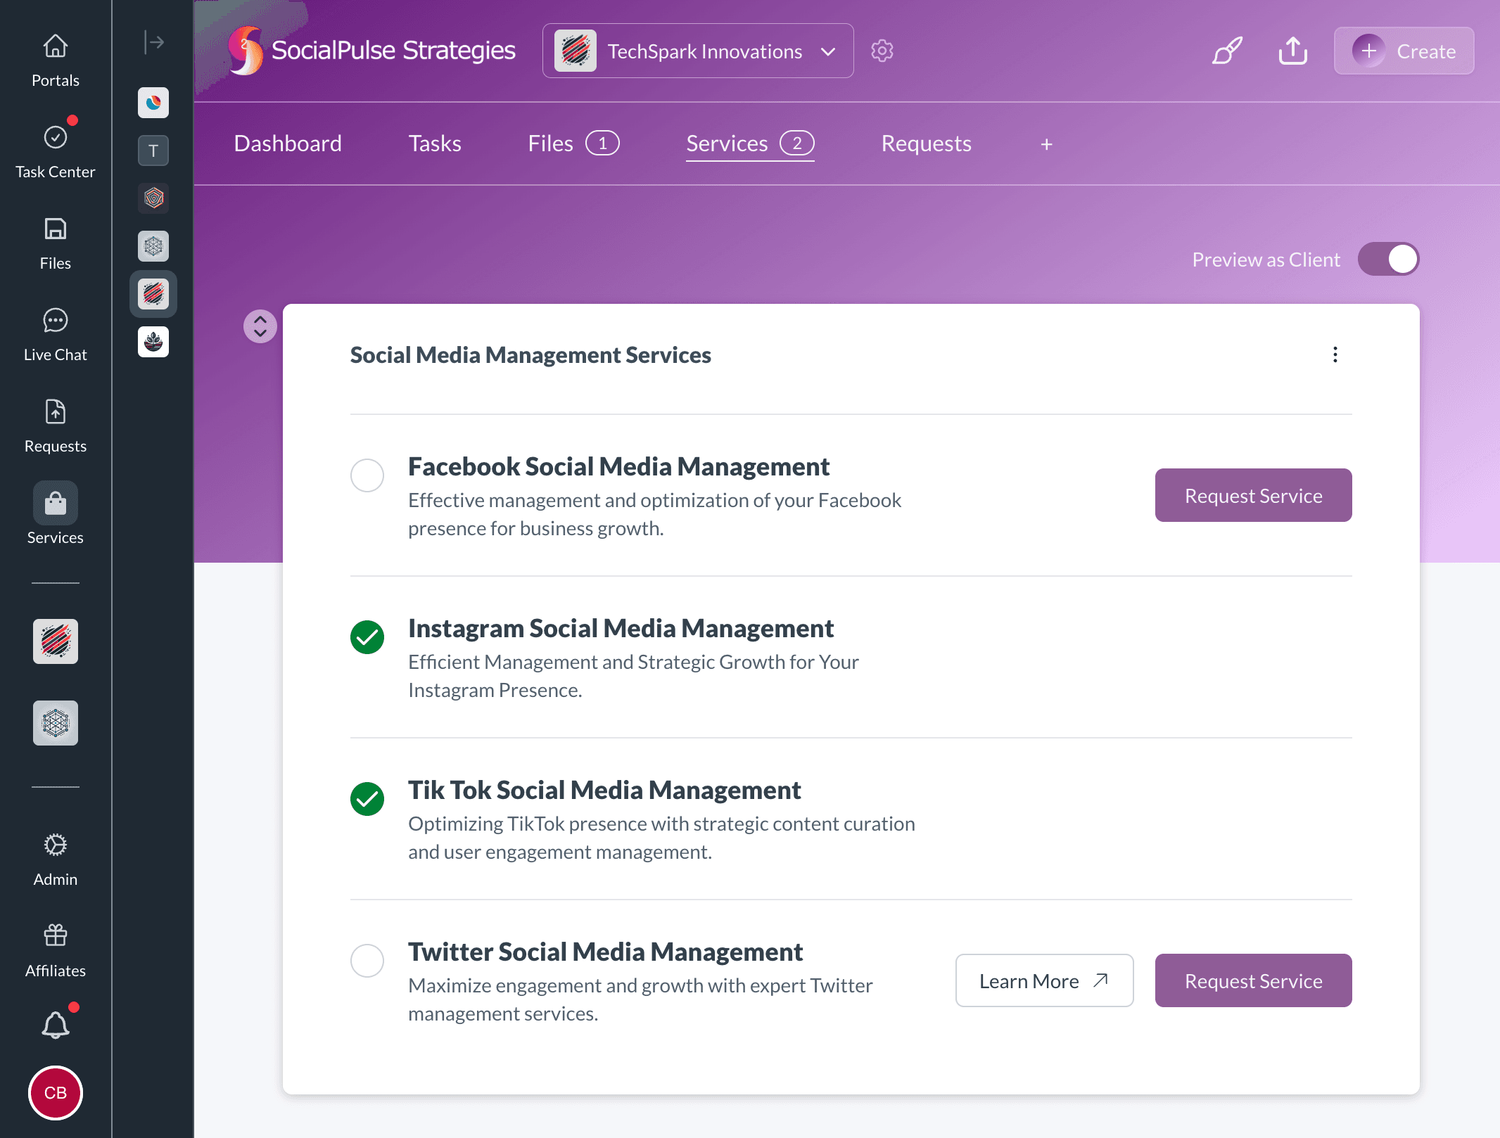
Task: Toggle Preview as Client off
Action: click(1387, 259)
